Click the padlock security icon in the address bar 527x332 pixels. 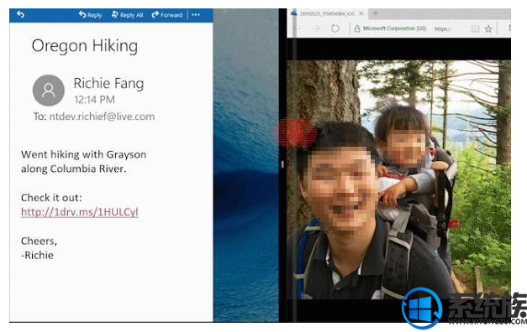(x=356, y=29)
